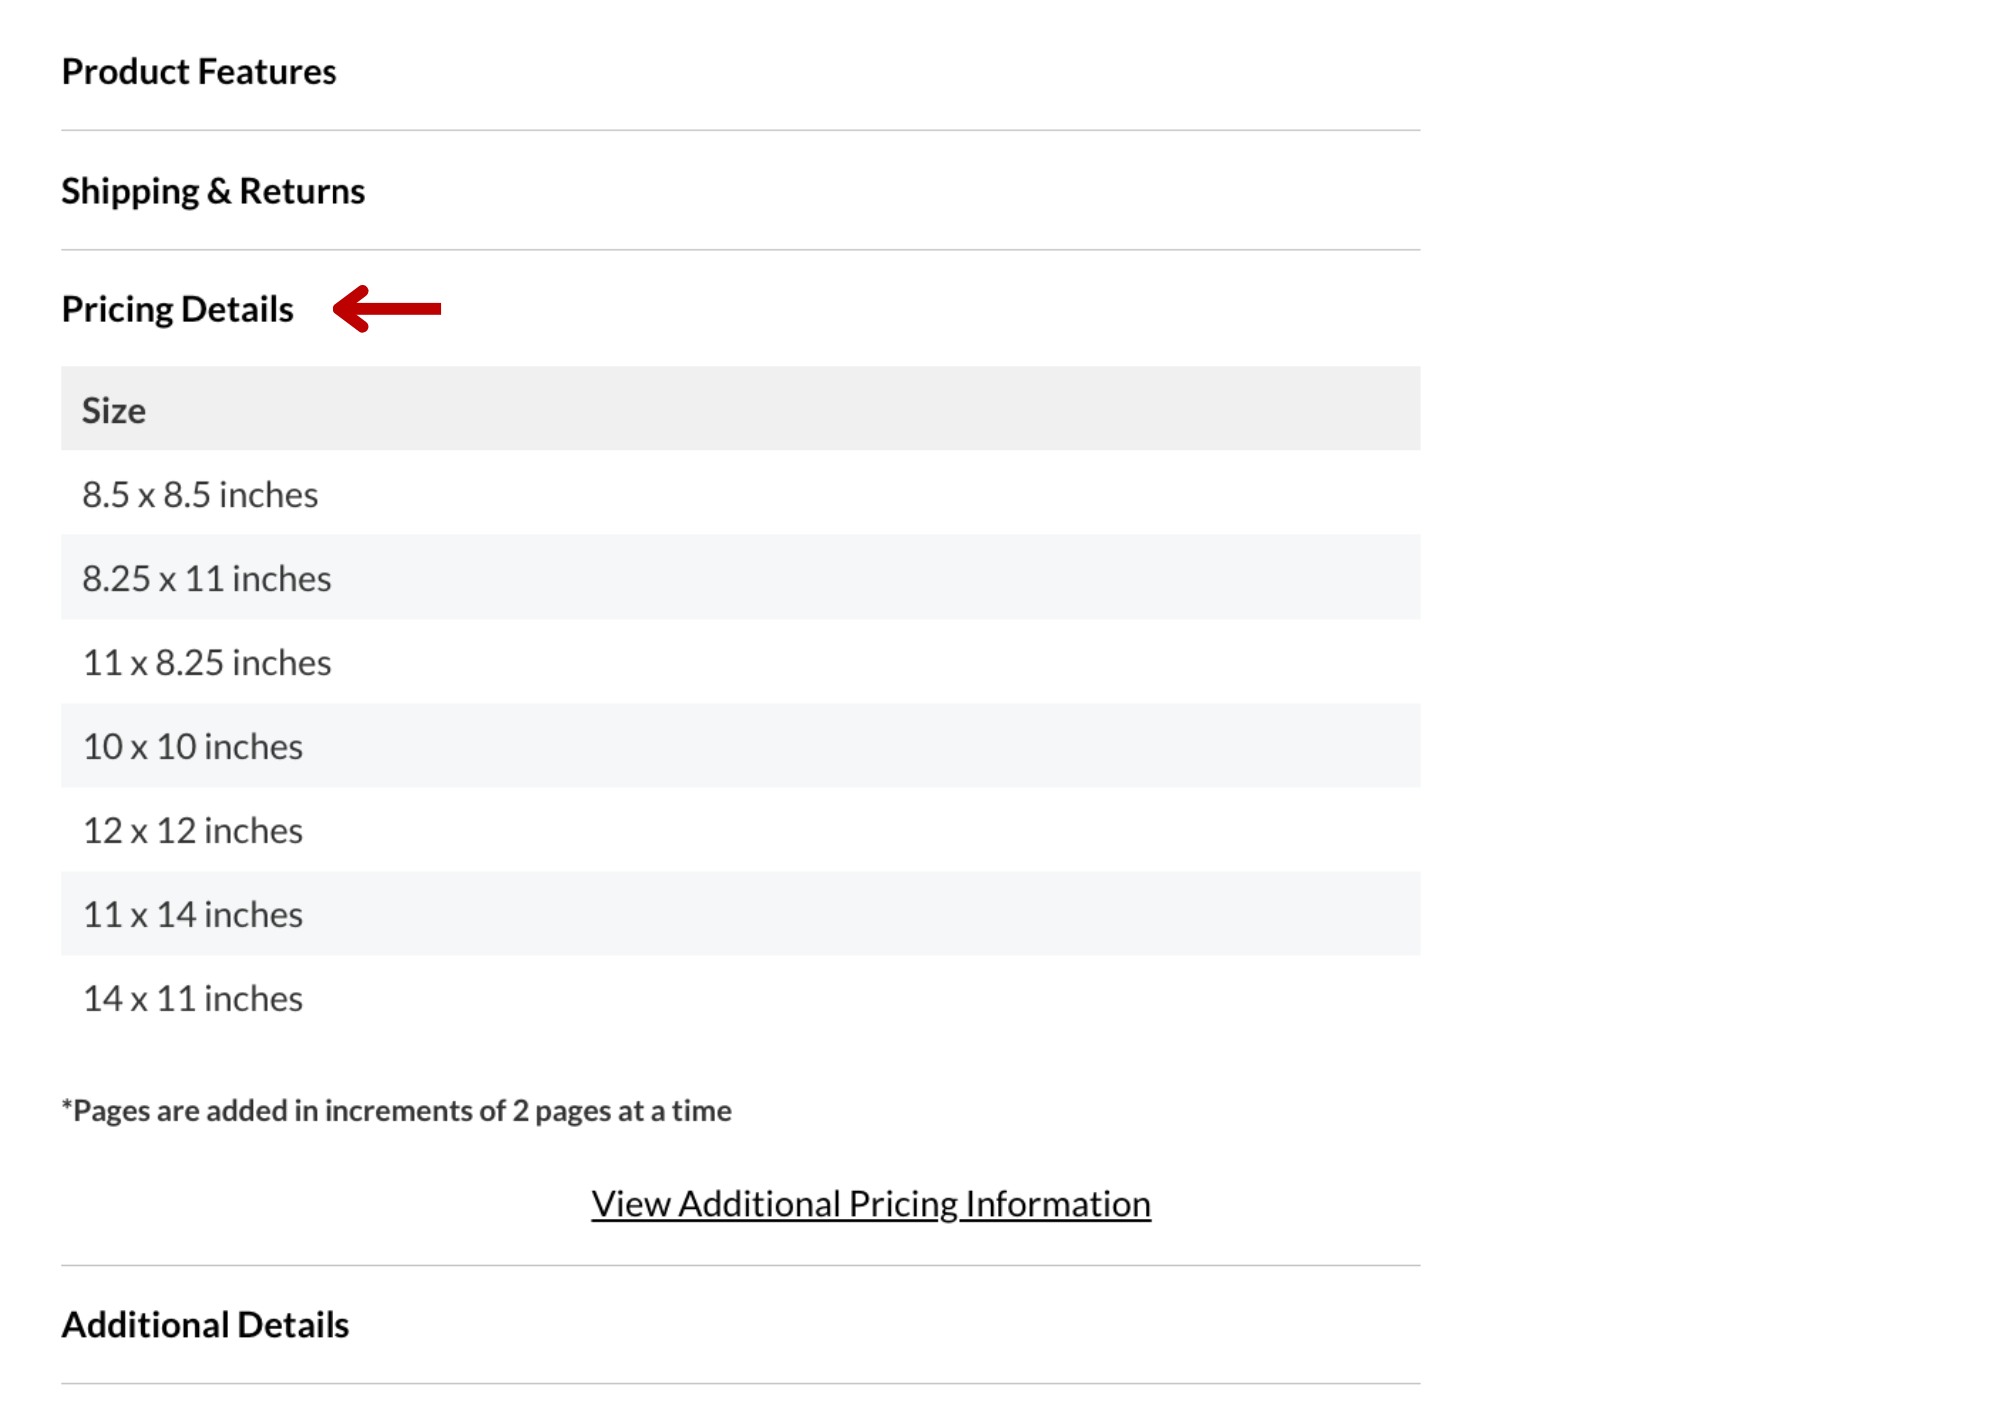Collapse the Pricing Details section

click(x=177, y=308)
